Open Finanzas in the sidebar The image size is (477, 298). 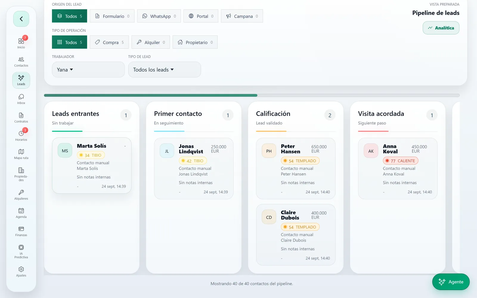pyautogui.click(x=21, y=231)
